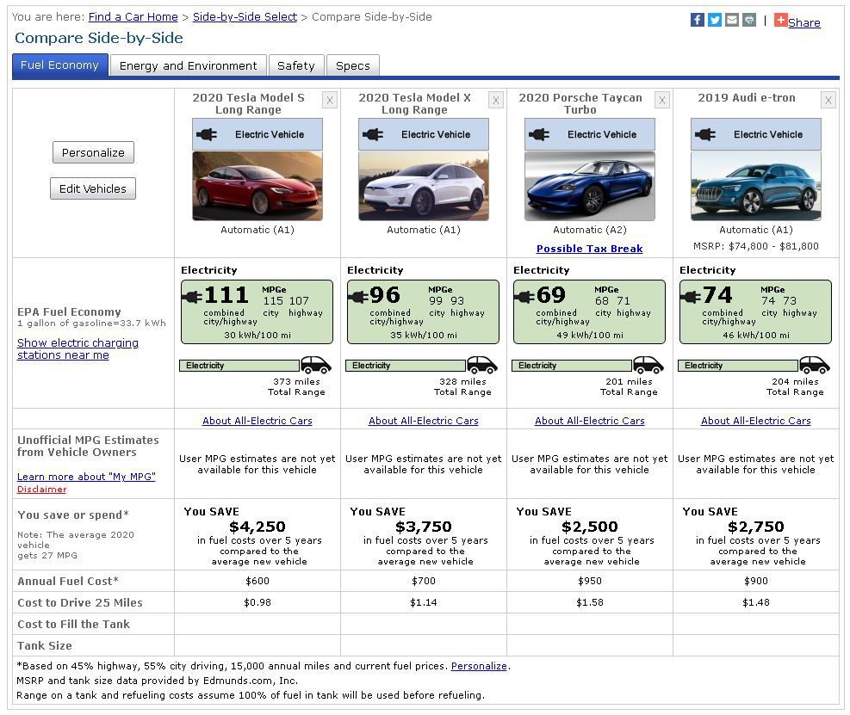Click the $2,750 savings amount
Viewport: 850px width, 715px height.
[x=755, y=527]
